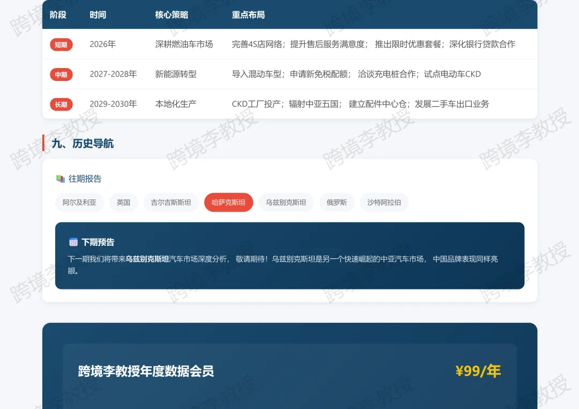579x409 pixels.
Task: Click the 往期报告 label
Action: pyautogui.click(x=85, y=179)
